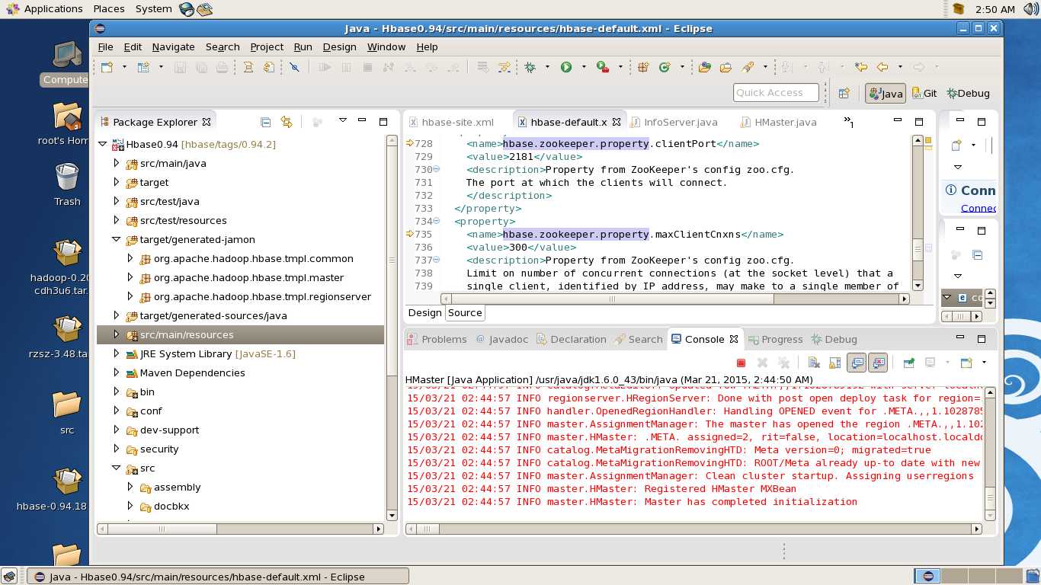Click the Debug bug icon in toolbar

[x=530, y=67]
